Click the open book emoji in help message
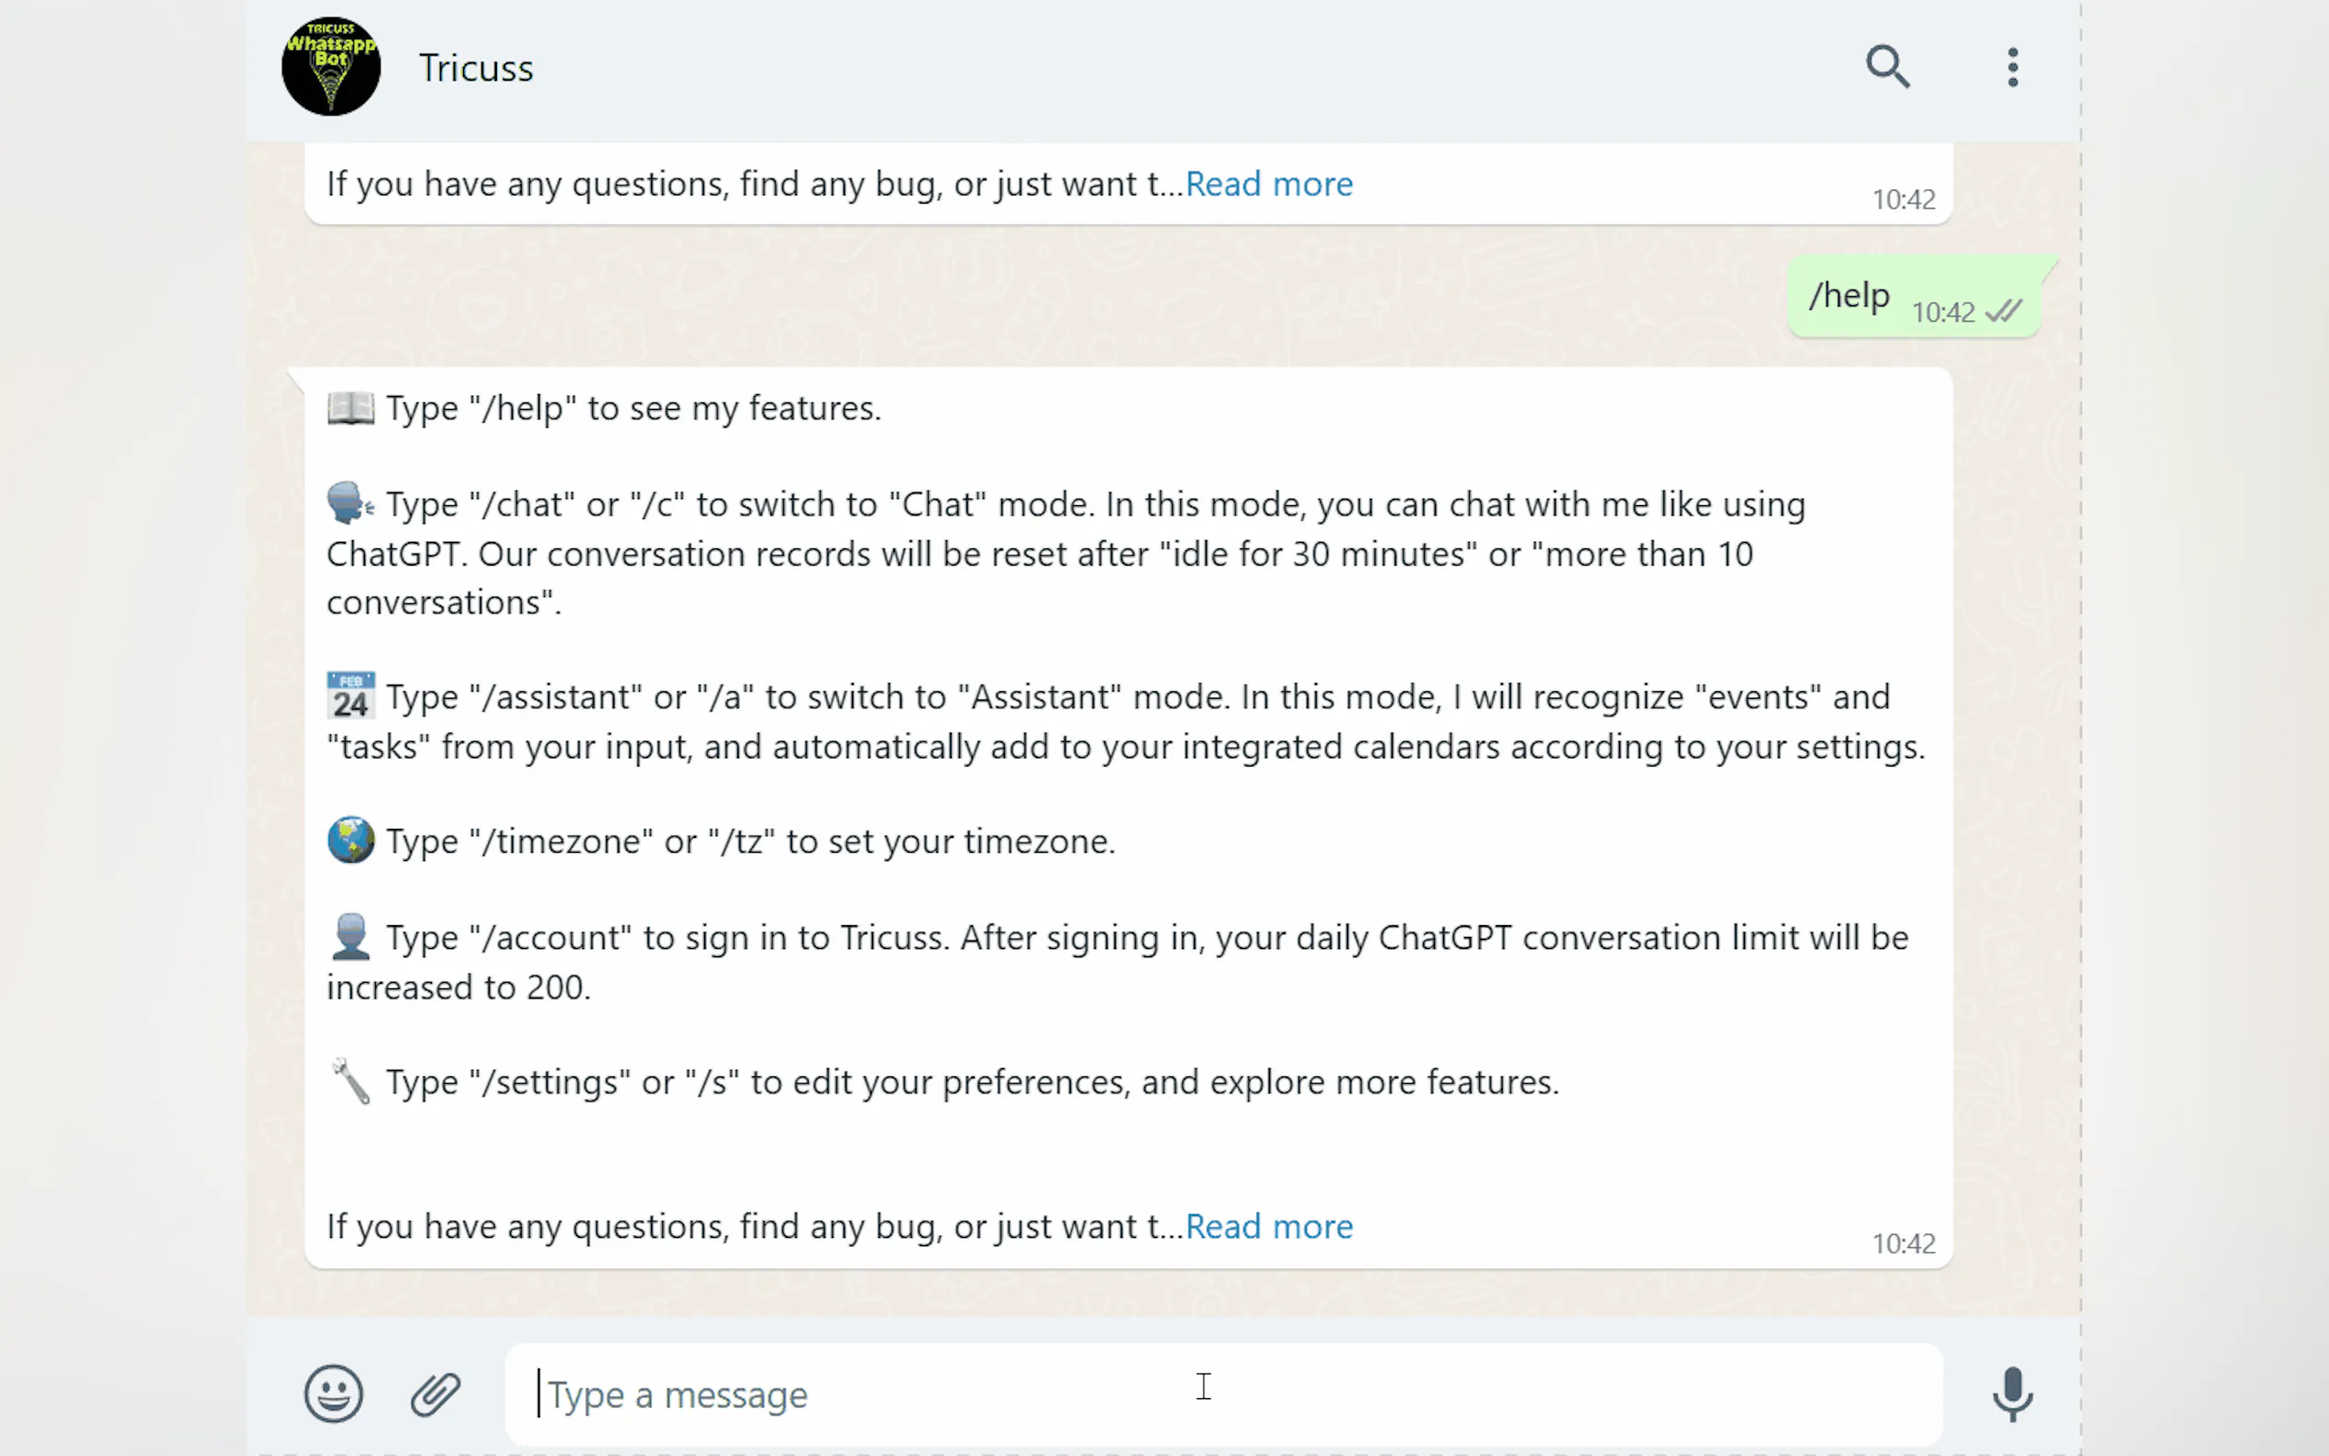Viewport: 2329px width, 1456px height. (x=350, y=408)
